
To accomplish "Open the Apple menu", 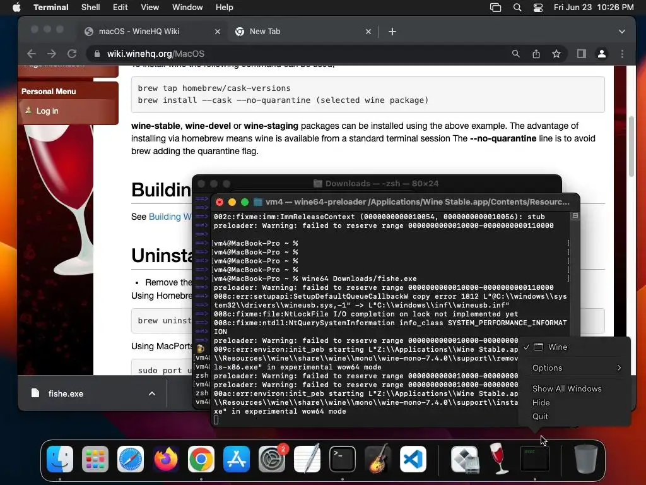I will (x=16, y=8).
